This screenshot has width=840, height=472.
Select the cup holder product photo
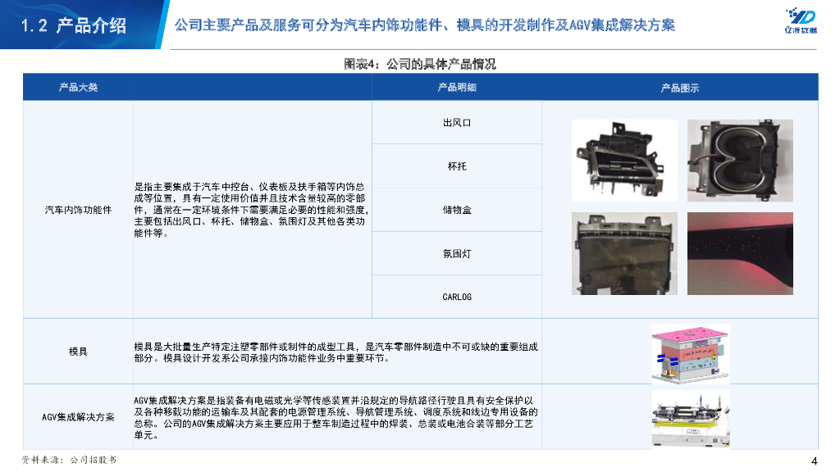740,161
